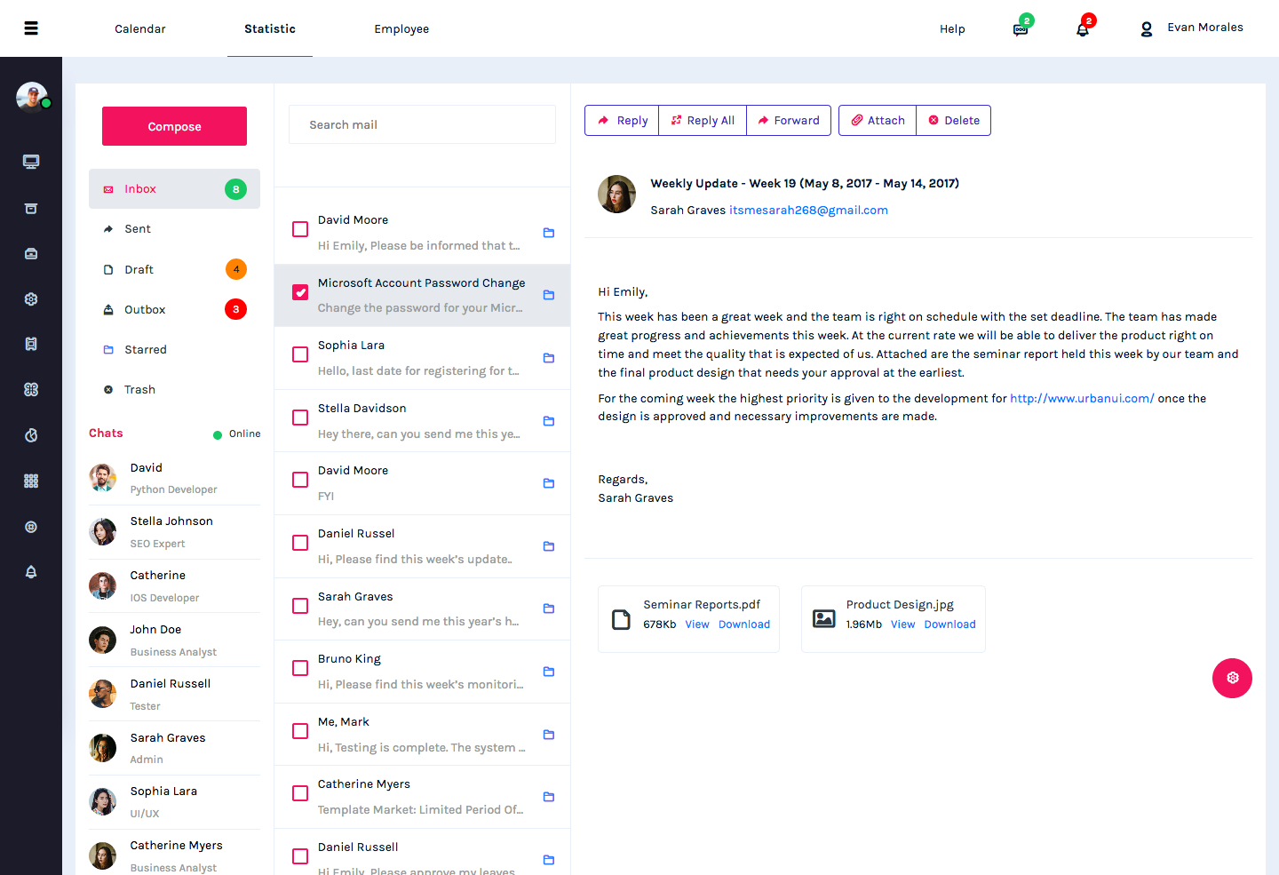This screenshot has width=1279, height=875.
Task: Click the monitor icon in left sidebar
Action: pyautogui.click(x=31, y=162)
